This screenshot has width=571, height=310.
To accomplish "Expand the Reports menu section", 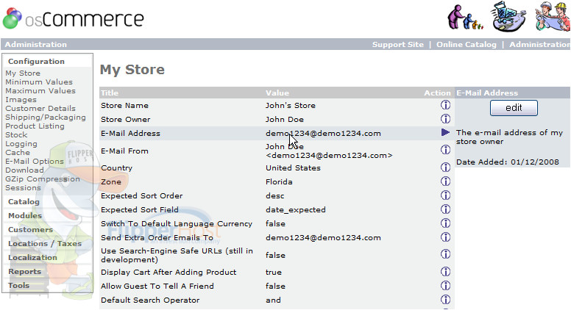I will [24, 272].
